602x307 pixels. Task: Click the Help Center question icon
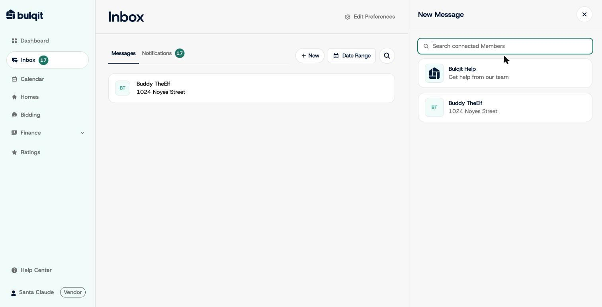coord(14,270)
